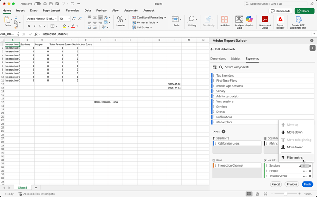Click the Share button
Screen dimensions: 317x197
click(x=304, y=11)
